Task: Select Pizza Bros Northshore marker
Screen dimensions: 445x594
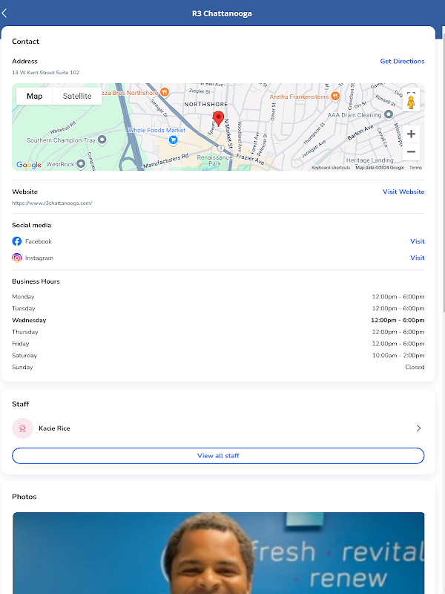Action: point(164,92)
